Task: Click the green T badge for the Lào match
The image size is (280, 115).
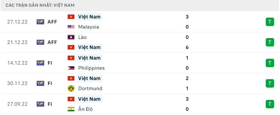Action: pyautogui.click(x=270, y=42)
